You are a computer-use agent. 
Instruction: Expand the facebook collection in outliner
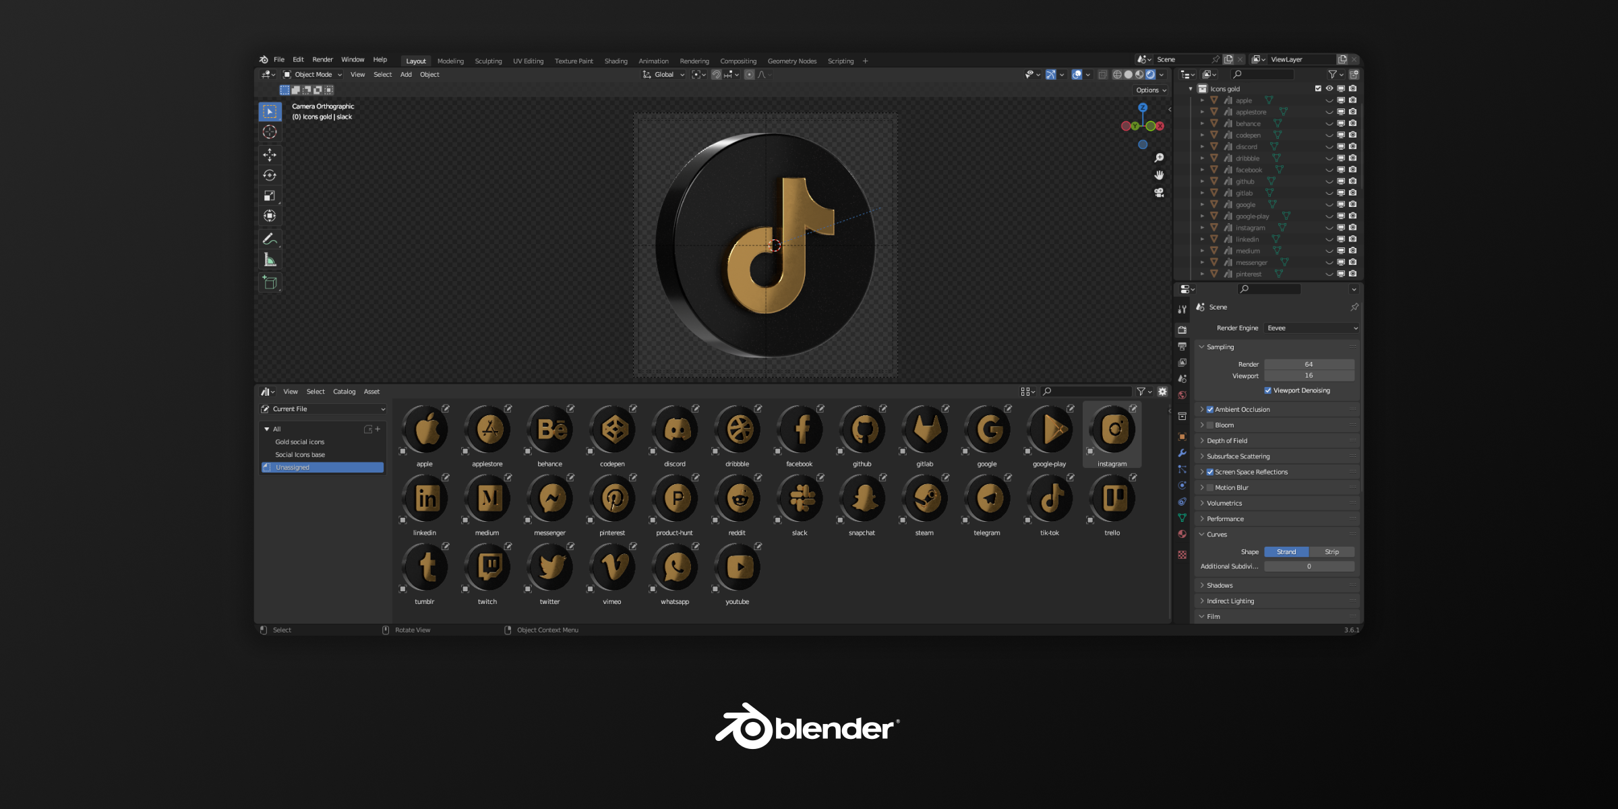[x=1202, y=170]
